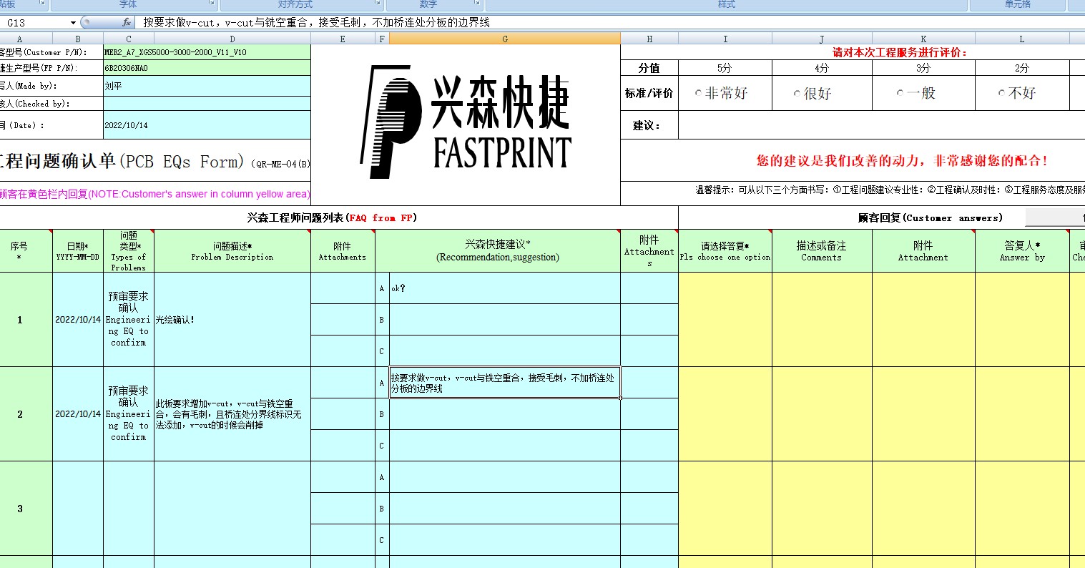The image size is (1085, 568).
Task: Click option C suggestion cell in item 2
Action: click(505, 446)
